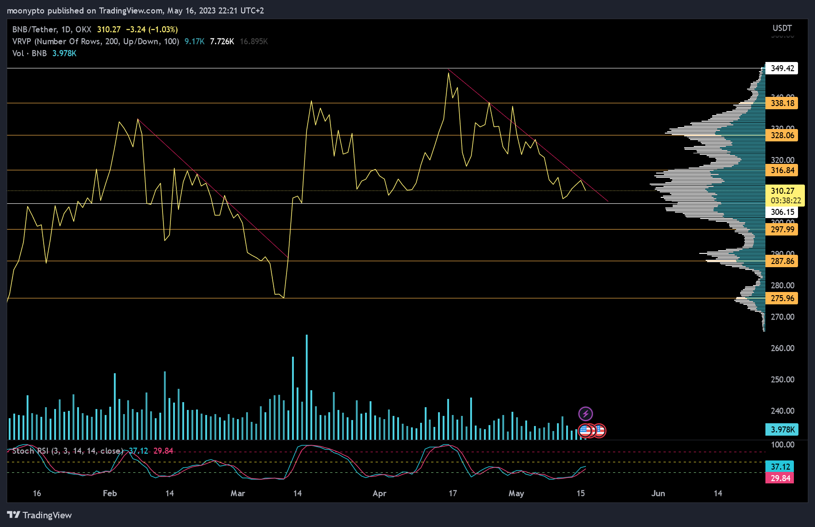Click the Apr label on time axis

[x=379, y=493]
